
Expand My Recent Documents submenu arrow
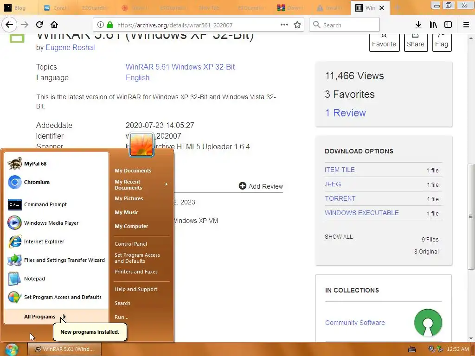pyautogui.click(x=167, y=184)
